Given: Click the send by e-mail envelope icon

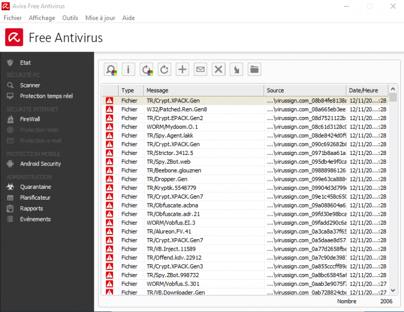Looking at the screenshot, I should tap(200, 70).
